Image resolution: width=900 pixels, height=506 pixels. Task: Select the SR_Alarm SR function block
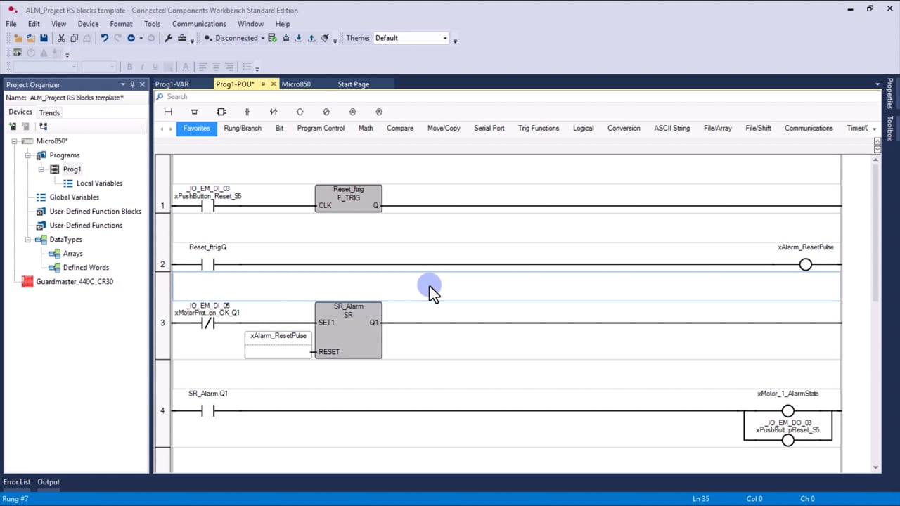pos(349,330)
